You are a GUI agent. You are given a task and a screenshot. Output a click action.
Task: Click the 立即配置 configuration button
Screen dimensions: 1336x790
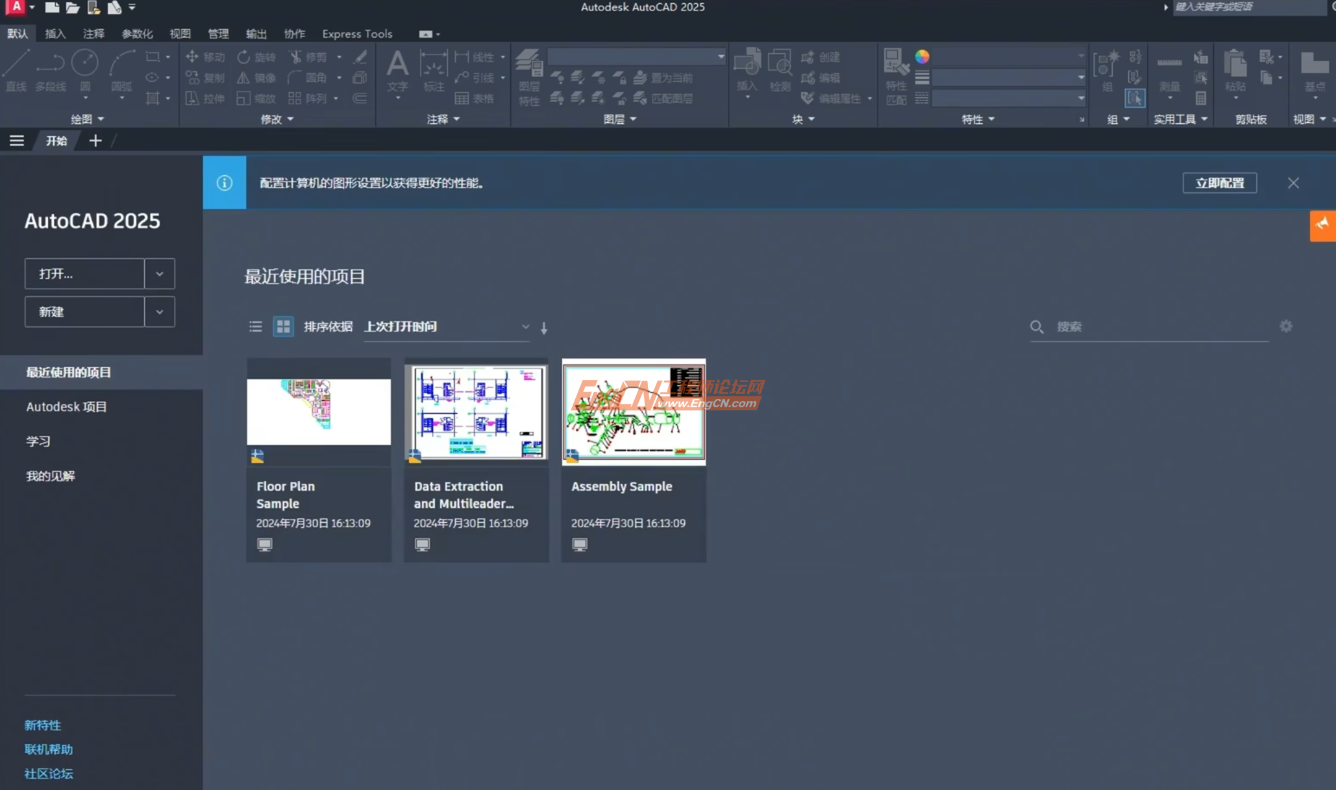pos(1219,183)
